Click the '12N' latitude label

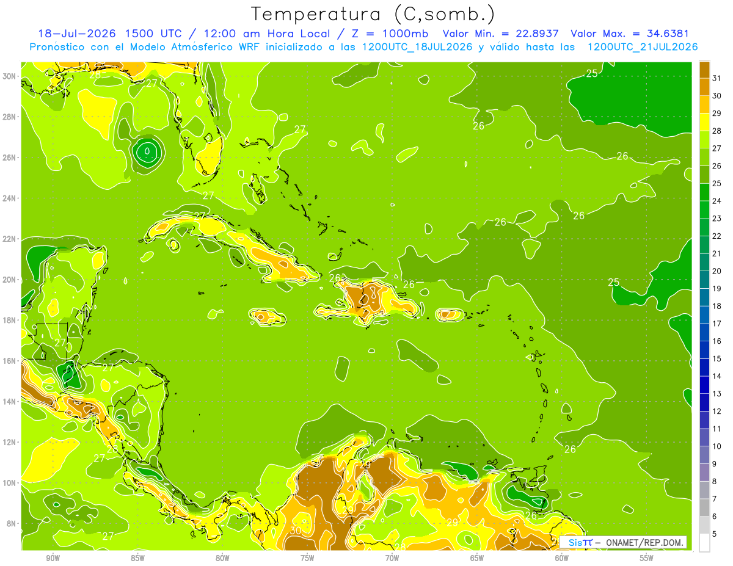(10, 442)
